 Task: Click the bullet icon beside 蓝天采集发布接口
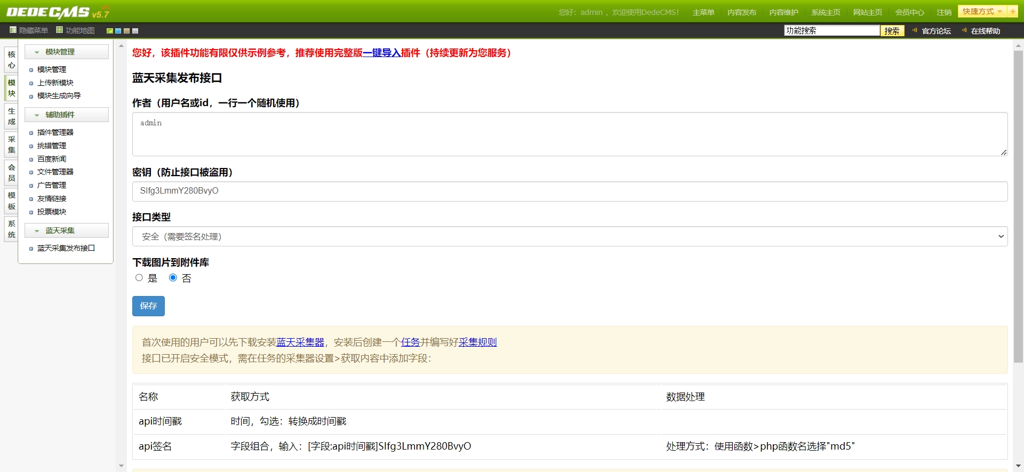point(31,249)
